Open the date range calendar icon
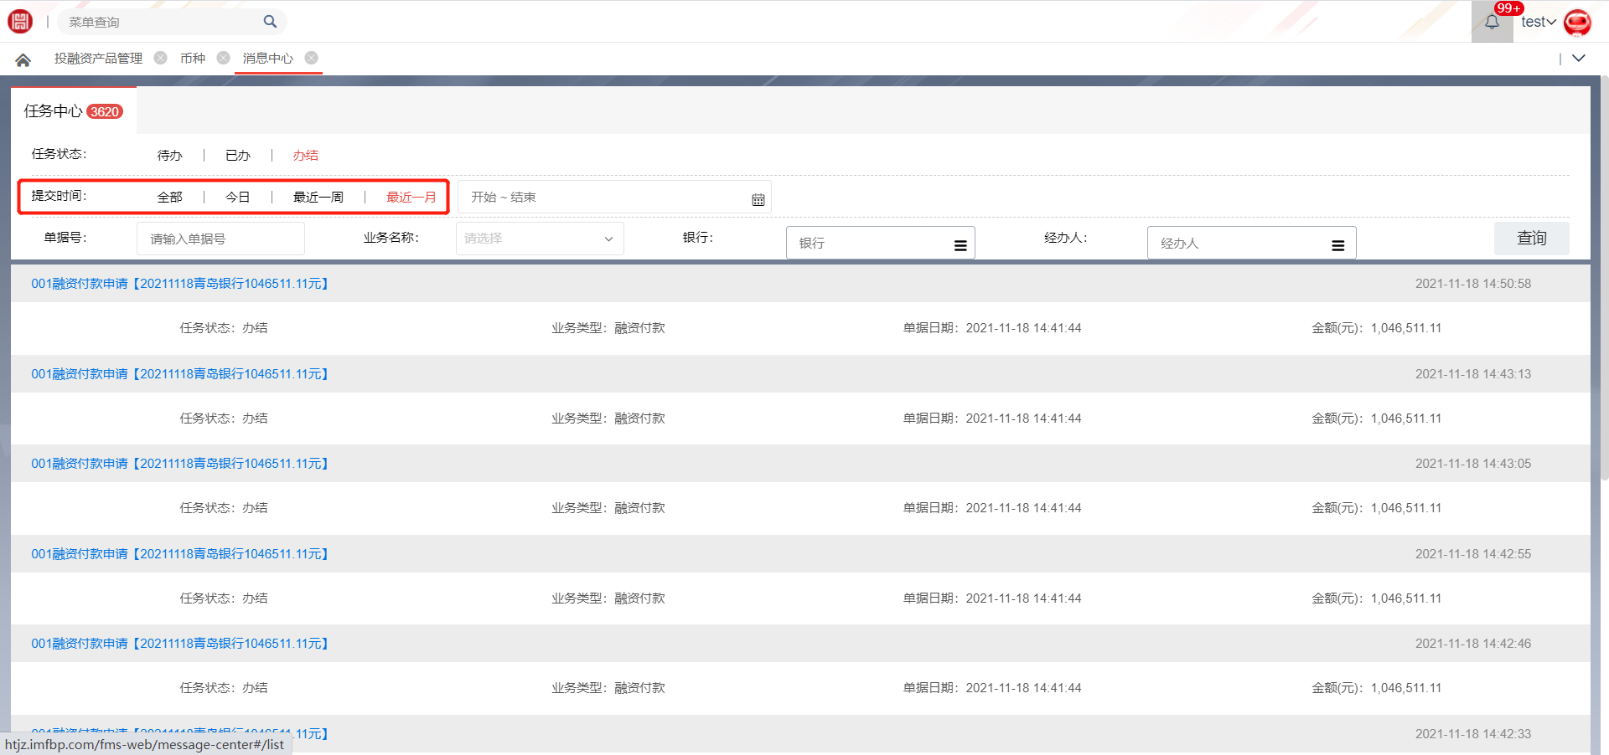 pyautogui.click(x=758, y=199)
